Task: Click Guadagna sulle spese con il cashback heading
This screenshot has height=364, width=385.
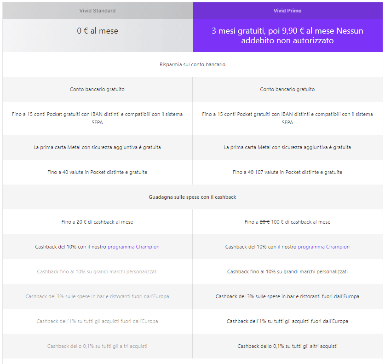Action: 192,197
